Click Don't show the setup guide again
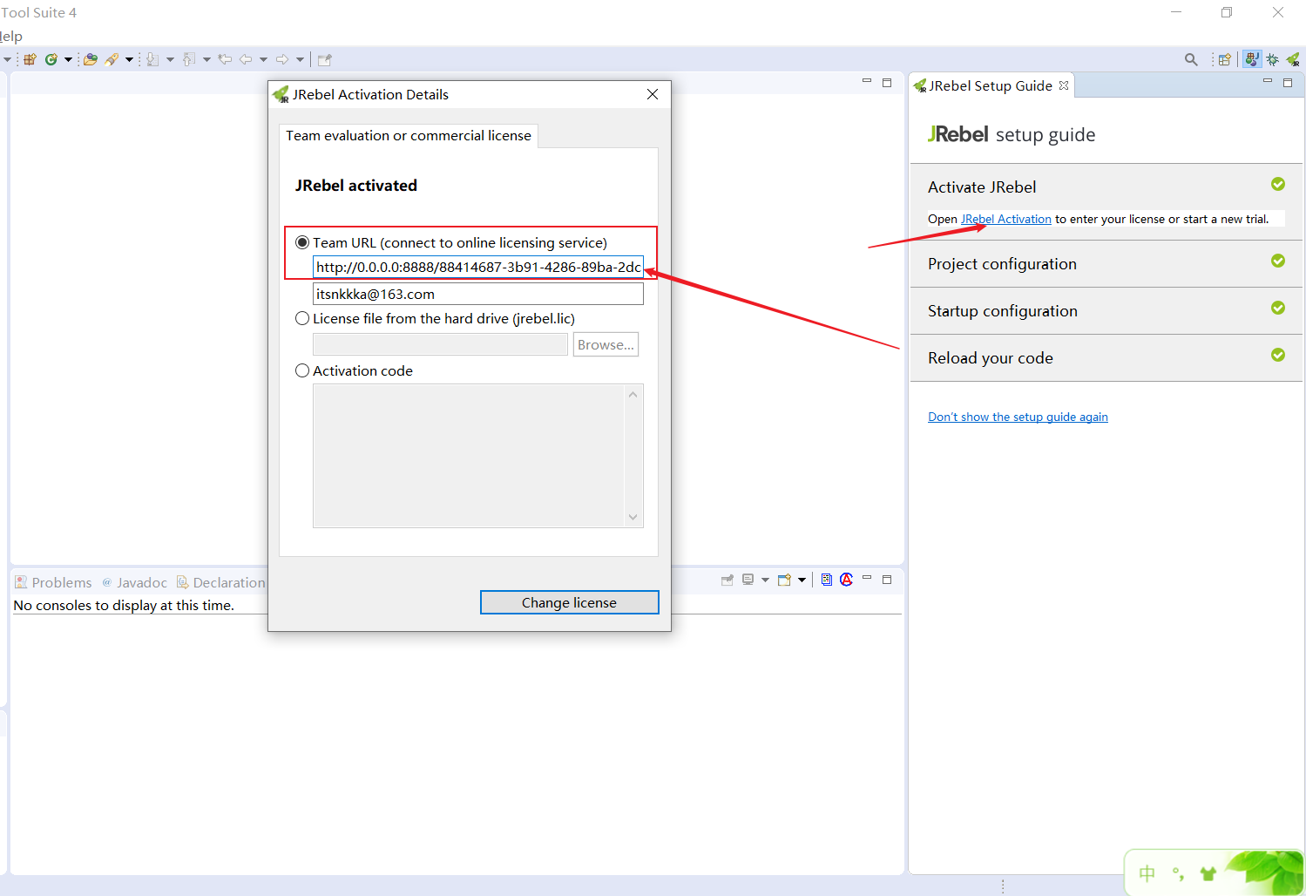Viewport: 1306px width, 896px height. (x=1018, y=417)
